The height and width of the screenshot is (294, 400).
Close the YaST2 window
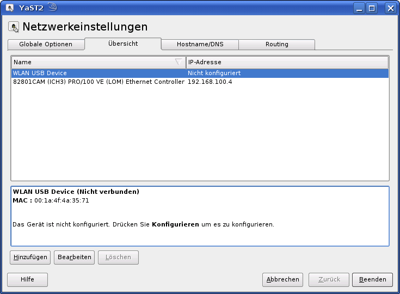[390, 8]
